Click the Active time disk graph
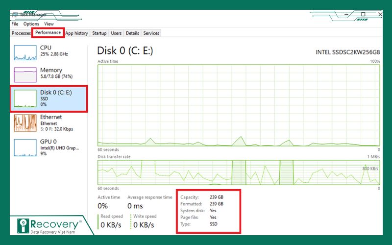The height and width of the screenshot is (245, 392). pos(239,105)
